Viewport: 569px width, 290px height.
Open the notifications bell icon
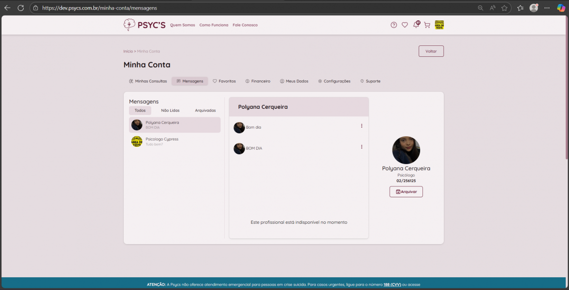point(416,25)
